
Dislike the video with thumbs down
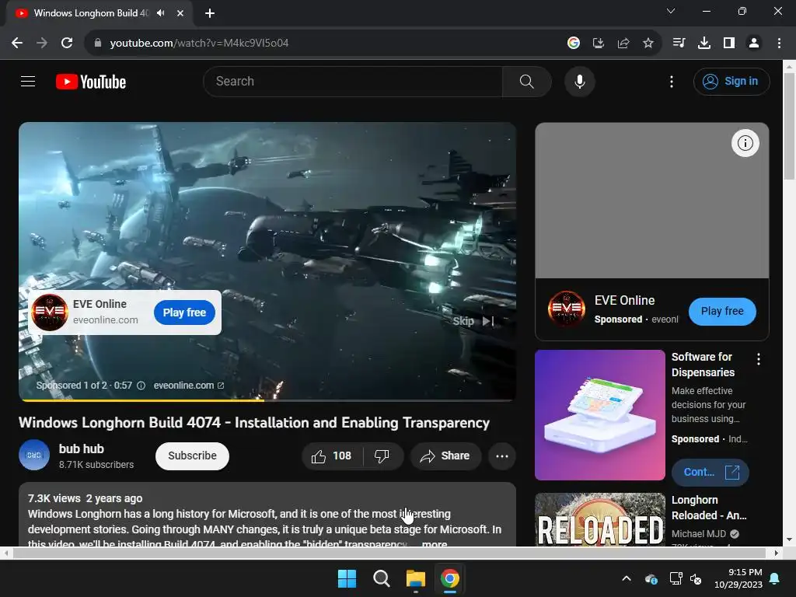[x=382, y=456]
